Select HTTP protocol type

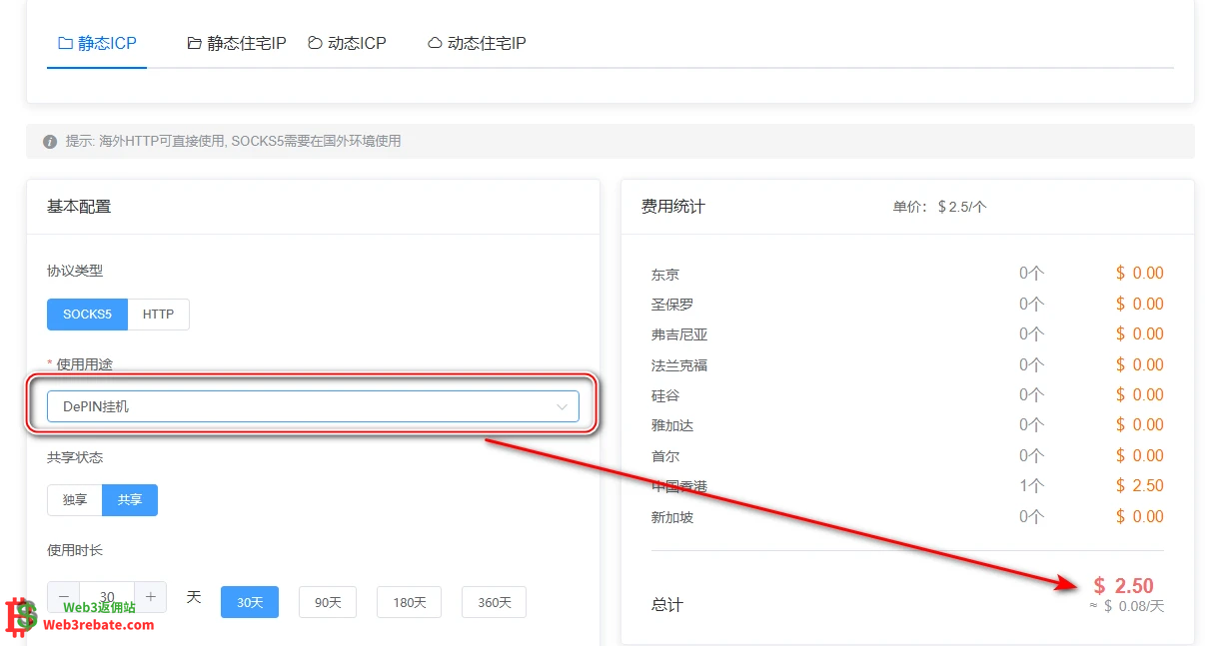[158, 315]
